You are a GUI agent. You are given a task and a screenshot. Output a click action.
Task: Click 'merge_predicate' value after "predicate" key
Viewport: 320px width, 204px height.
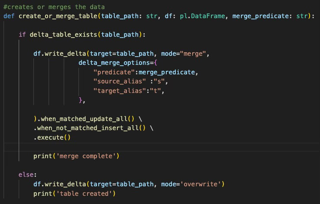tap(167, 72)
